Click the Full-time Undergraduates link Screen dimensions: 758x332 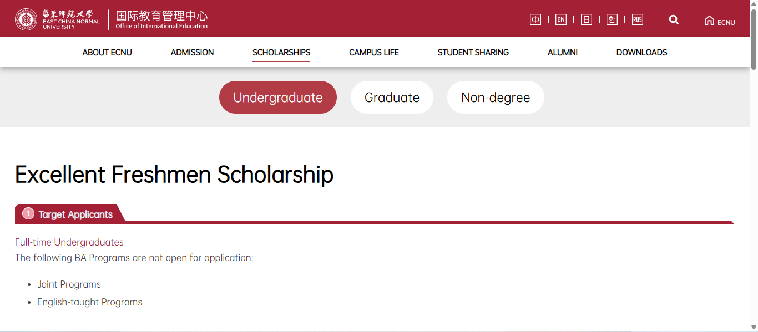[x=69, y=242]
